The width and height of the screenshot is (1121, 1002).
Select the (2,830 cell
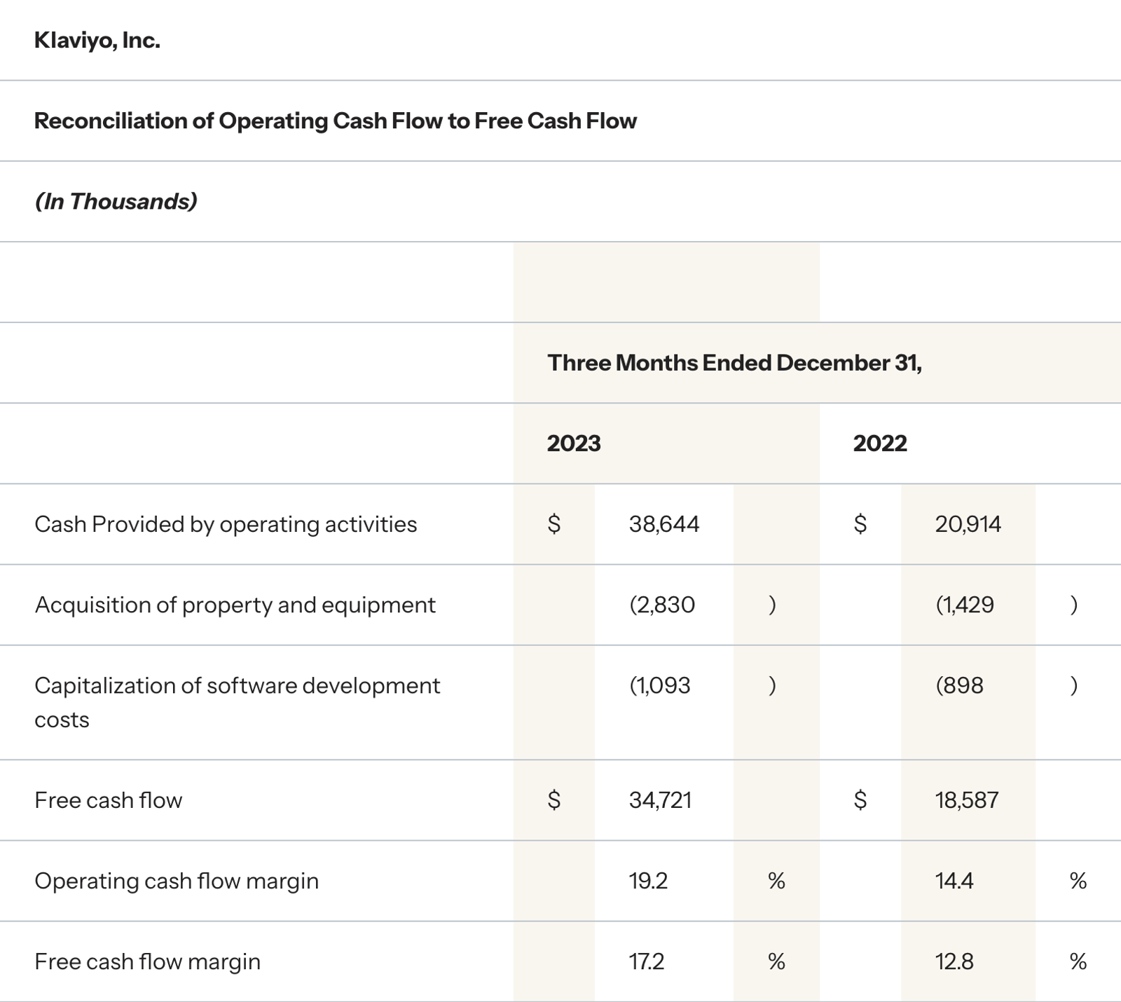click(x=662, y=605)
